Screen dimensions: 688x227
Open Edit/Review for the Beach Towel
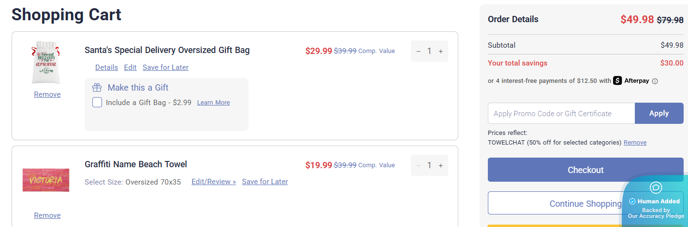tap(214, 182)
